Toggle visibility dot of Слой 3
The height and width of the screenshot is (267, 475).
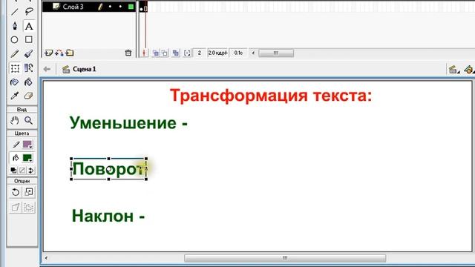(x=111, y=7)
